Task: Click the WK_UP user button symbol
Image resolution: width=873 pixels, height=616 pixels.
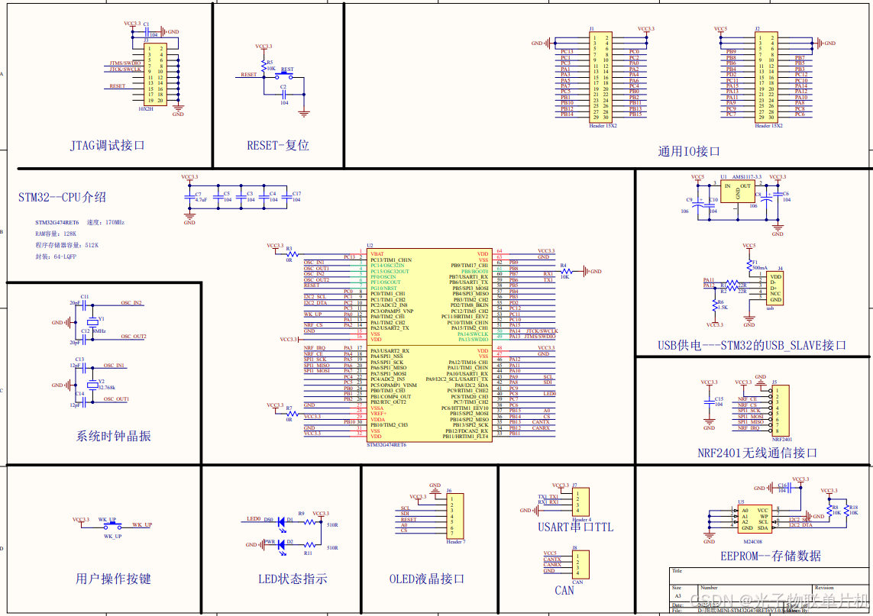Action: coord(112,525)
